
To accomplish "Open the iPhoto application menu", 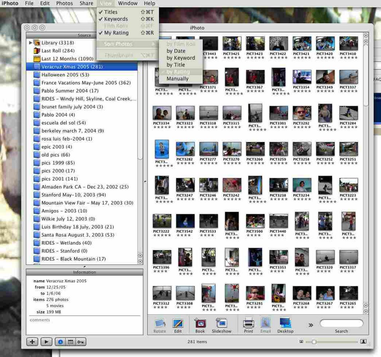I will (x=10, y=3).
